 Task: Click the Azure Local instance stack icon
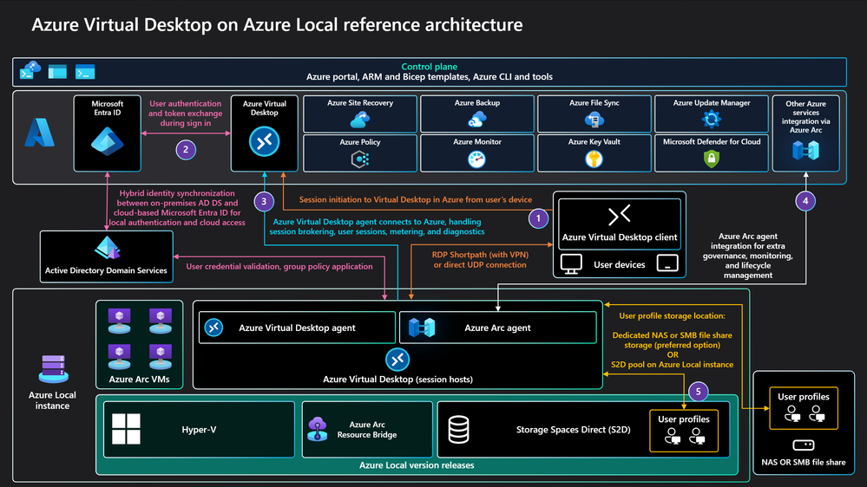[53, 369]
